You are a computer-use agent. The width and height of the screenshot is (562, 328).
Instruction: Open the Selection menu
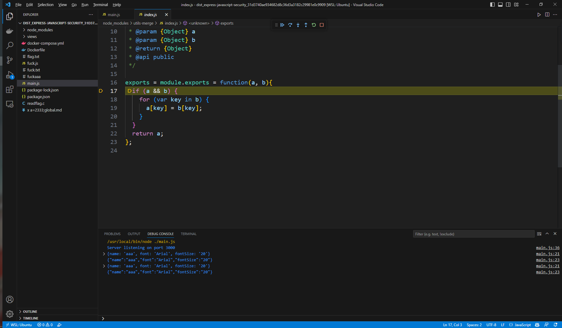tap(46, 5)
